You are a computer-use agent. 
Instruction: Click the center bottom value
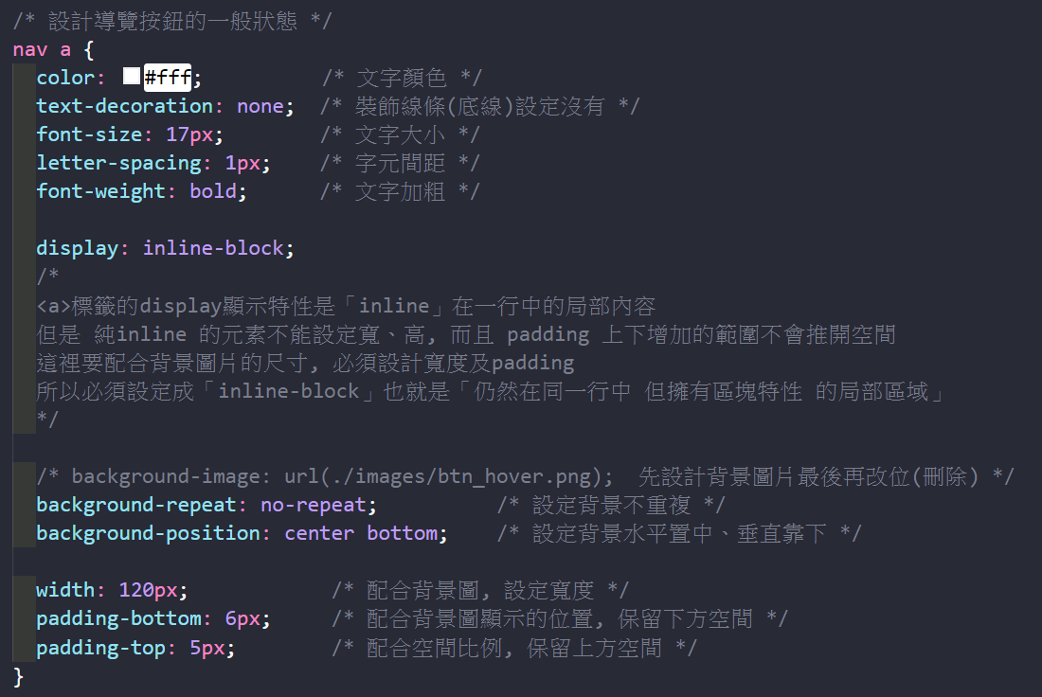click(361, 533)
